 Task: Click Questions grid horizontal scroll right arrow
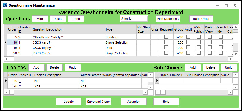[231, 59]
